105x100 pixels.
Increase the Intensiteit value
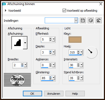pos(78,64)
